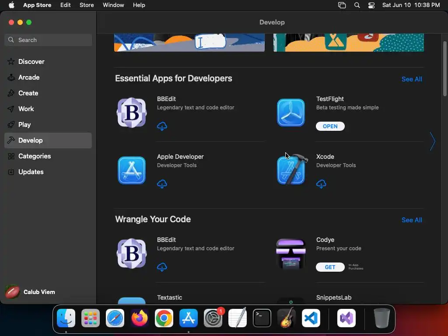Click the Xcode app icon
Screen dimensions: 448x336
tap(292, 170)
